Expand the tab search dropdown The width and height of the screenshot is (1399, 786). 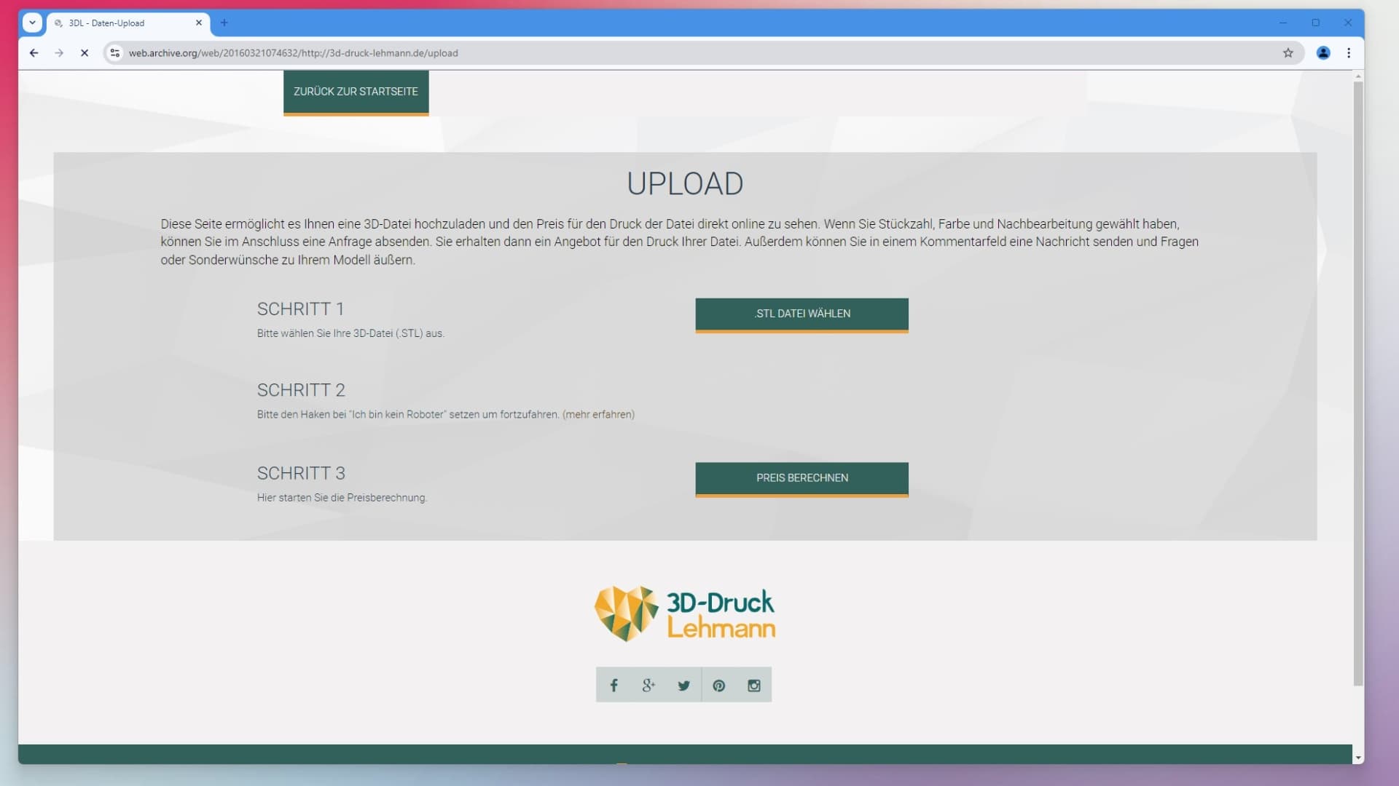pyautogui.click(x=32, y=23)
